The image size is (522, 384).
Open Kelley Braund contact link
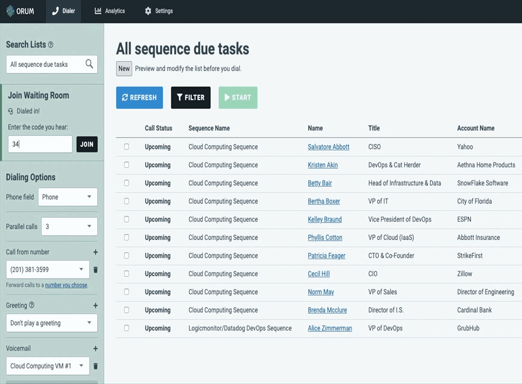pyautogui.click(x=325, y=219)
